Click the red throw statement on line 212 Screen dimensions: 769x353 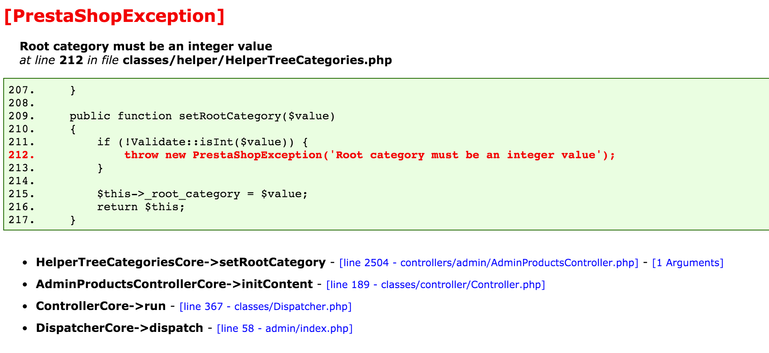pyautogui.click(x=369, y=155)
